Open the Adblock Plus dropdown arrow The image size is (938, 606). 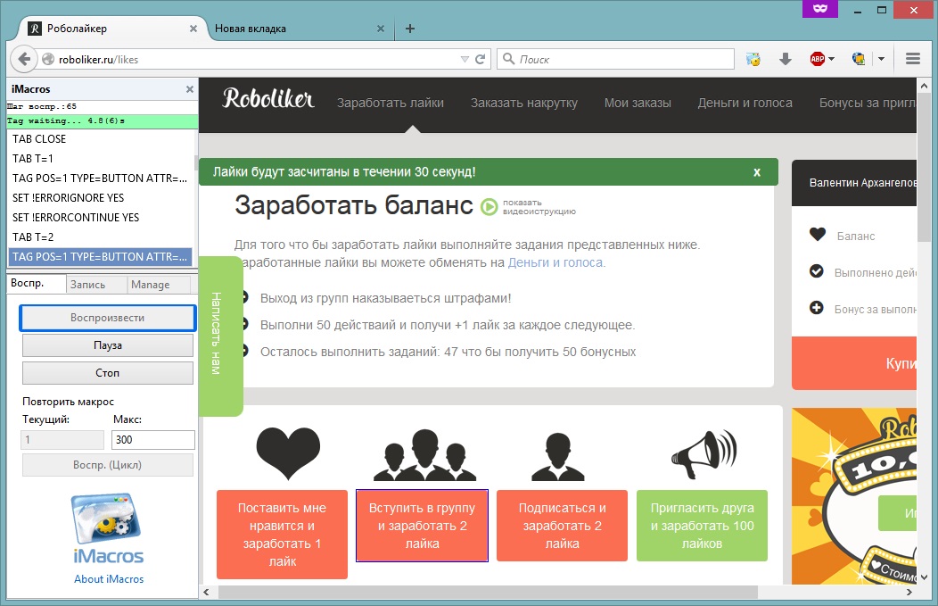tap(832, 60)
